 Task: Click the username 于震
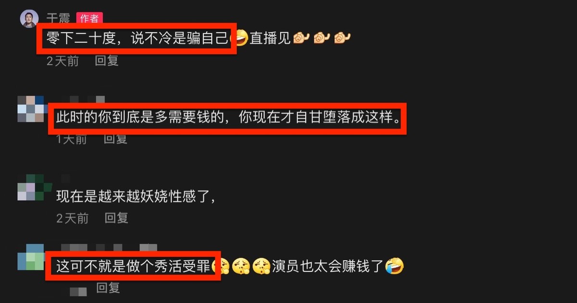click(x=58, y=18)
